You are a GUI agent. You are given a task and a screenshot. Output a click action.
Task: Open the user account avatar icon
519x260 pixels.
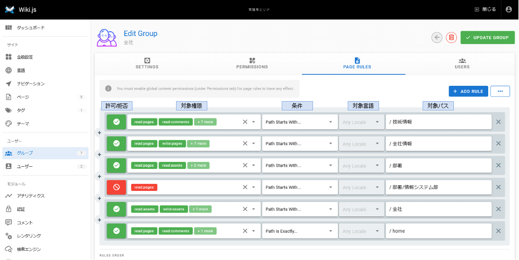click(x=509, y=9)
